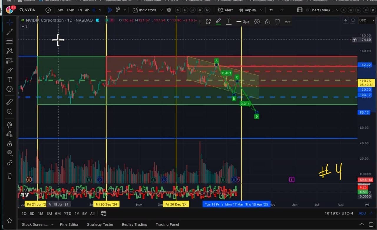Viewport: 377px width, 230px height.
Task: Open more options ellipsis in floating toolbar
Action: (x=288, y=21)
